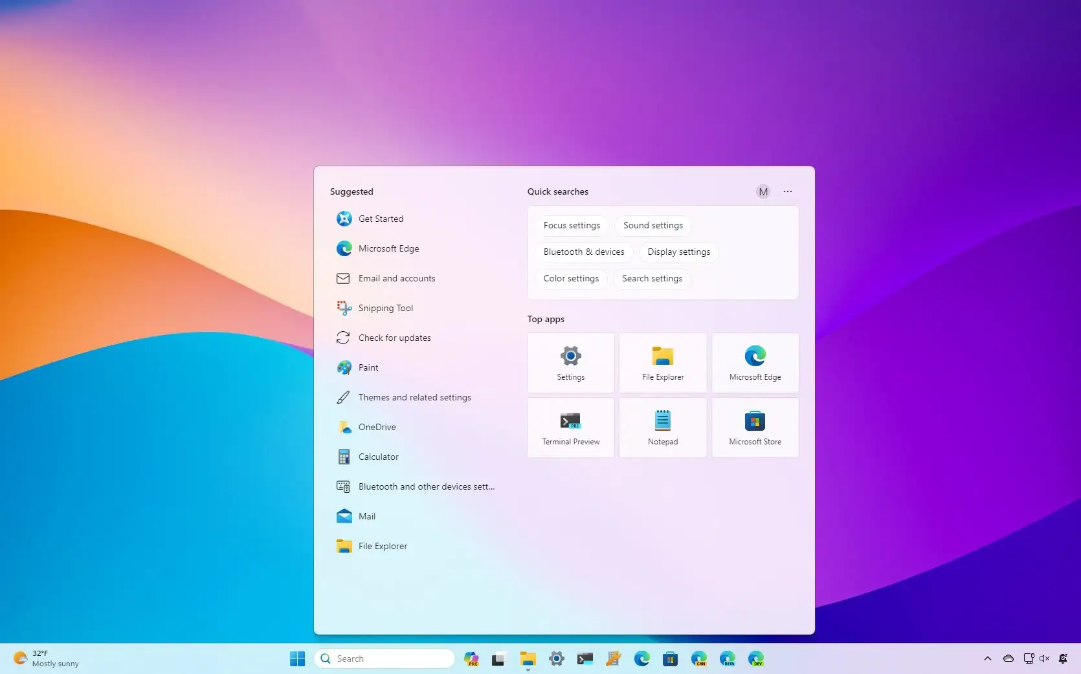The height and width of the screenshot is (674, 1081).
Task: Open File Explorer tile in Top apps
Action: point(663,363)
